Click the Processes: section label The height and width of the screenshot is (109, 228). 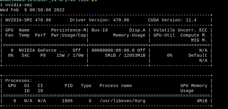pos(19,81)
